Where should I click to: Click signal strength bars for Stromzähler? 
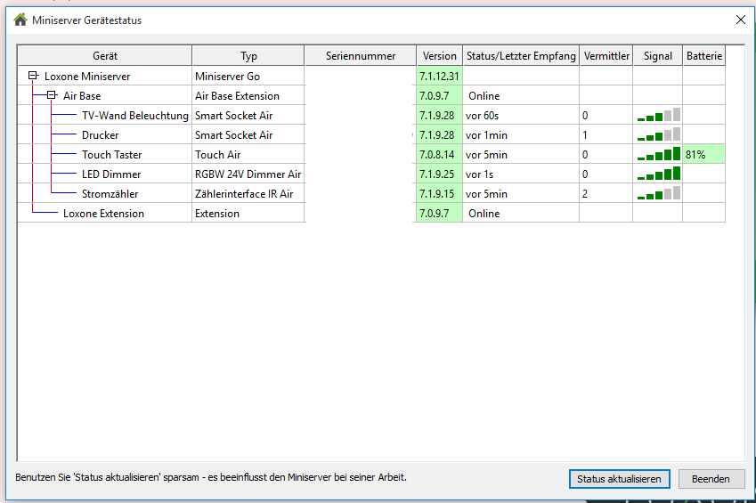[658, 193]
